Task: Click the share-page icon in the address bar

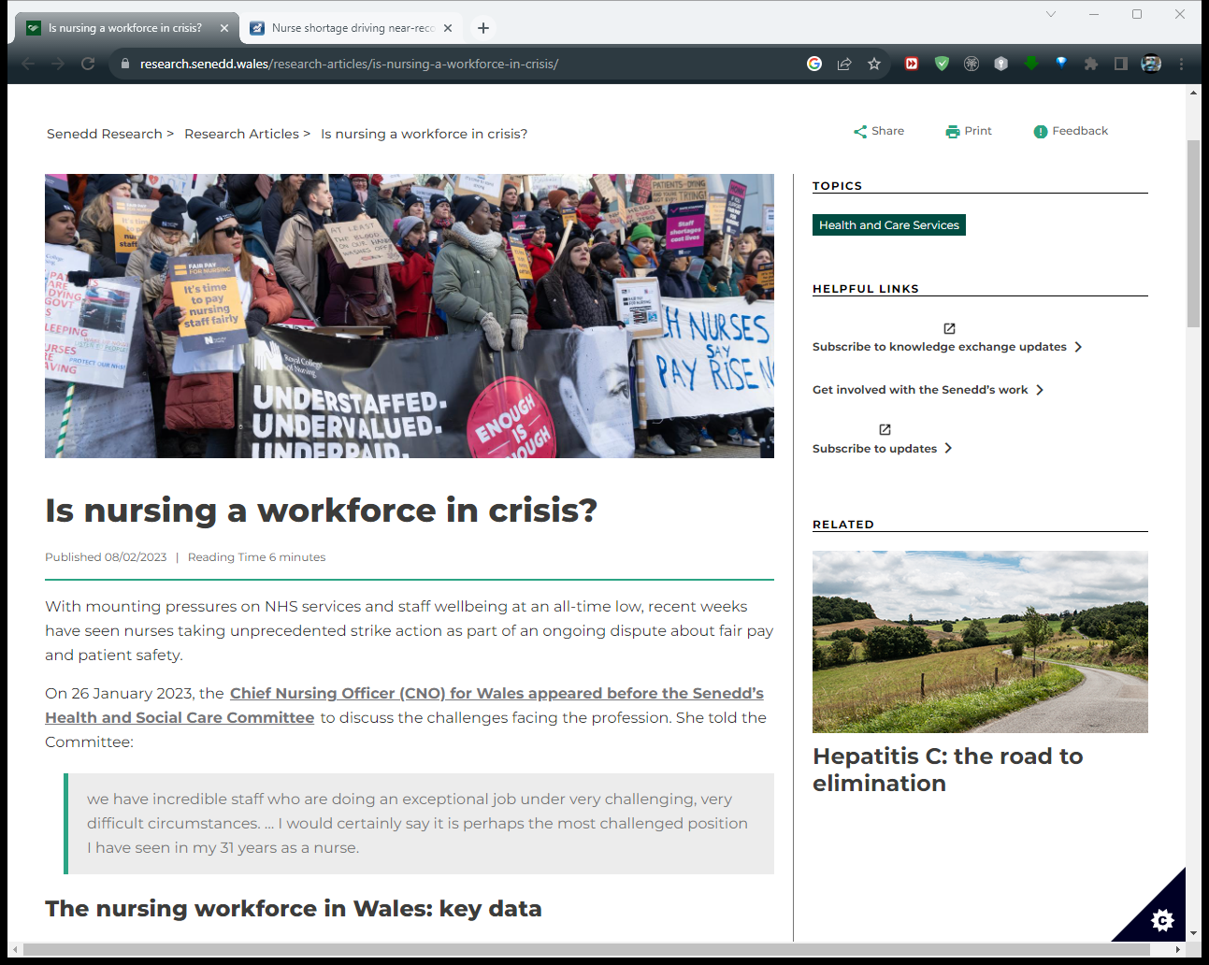Action: 844,64
